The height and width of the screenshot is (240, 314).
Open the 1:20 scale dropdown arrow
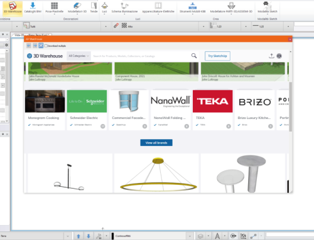[246, 26]
